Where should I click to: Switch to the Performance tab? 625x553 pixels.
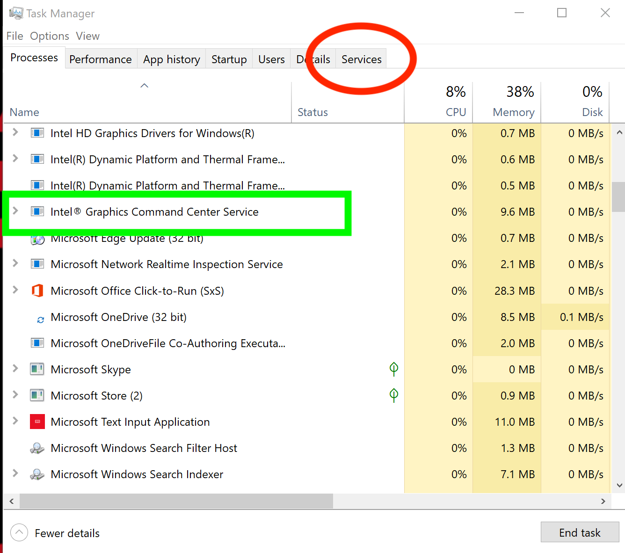point(101,59)
